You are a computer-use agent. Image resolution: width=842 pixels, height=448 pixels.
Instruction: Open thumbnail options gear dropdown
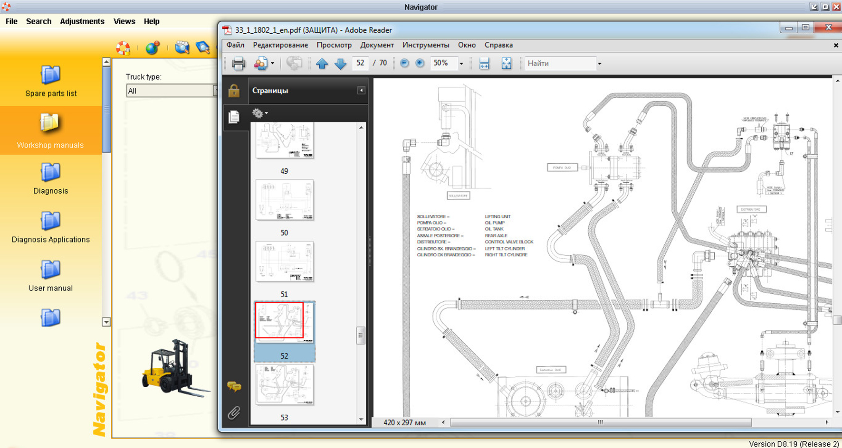tap(260, 113)
